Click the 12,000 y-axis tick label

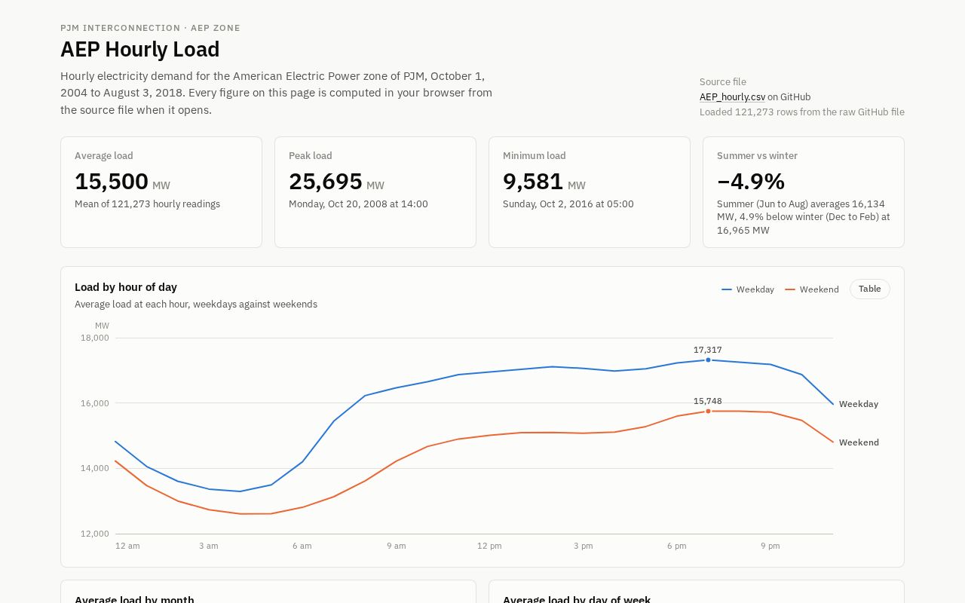click(95, 534)
